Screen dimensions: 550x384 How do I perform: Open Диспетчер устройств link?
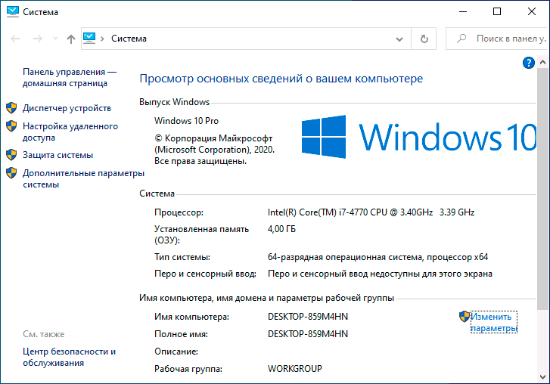pyautogui.click(x=67, y=108)
